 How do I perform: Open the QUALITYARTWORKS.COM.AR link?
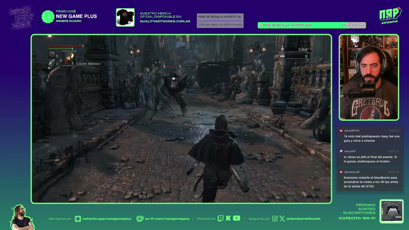pyautogui.click(x=165, y=21)
